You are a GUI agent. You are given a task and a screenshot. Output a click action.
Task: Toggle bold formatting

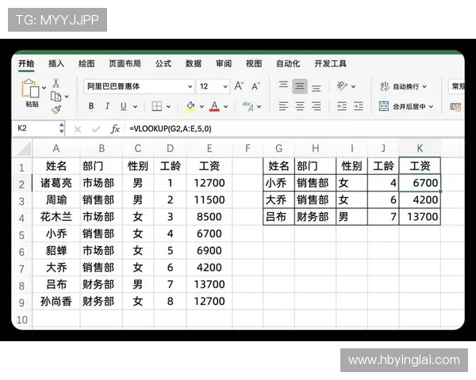91,106
